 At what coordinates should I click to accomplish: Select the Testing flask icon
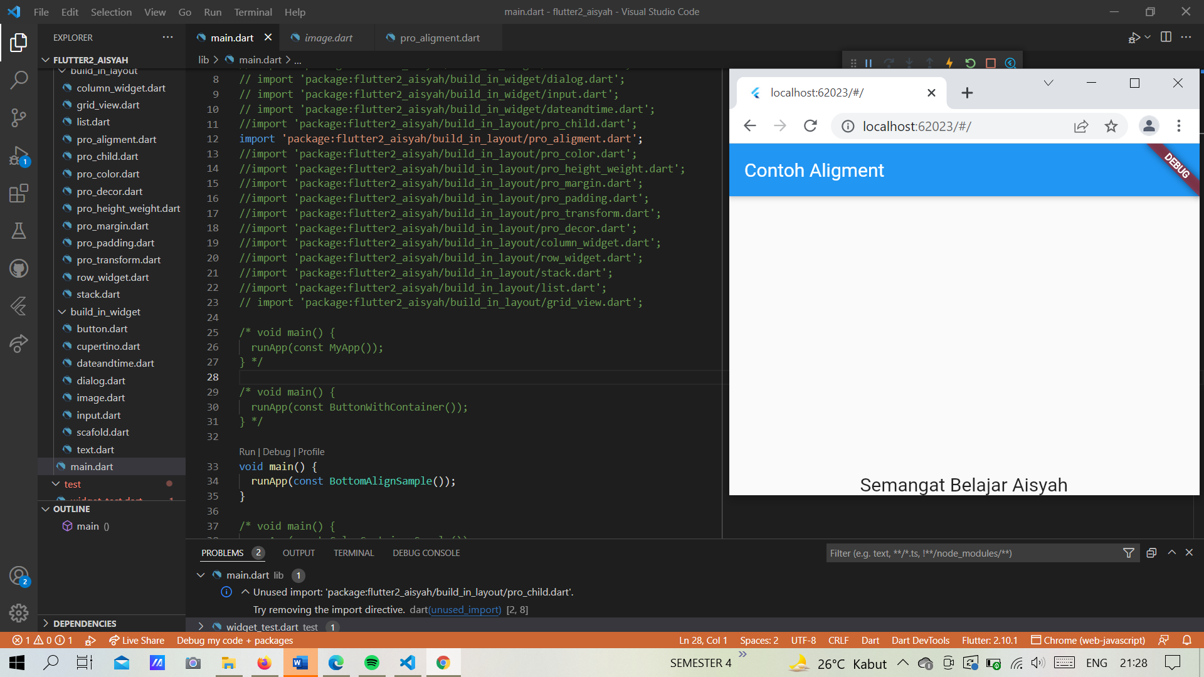tap(19, 231)
